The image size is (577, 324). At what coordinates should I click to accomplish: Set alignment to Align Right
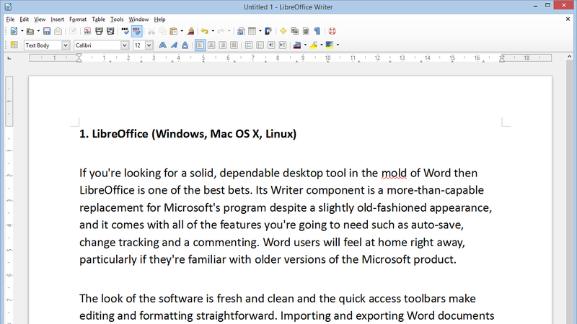click(223, 45)
